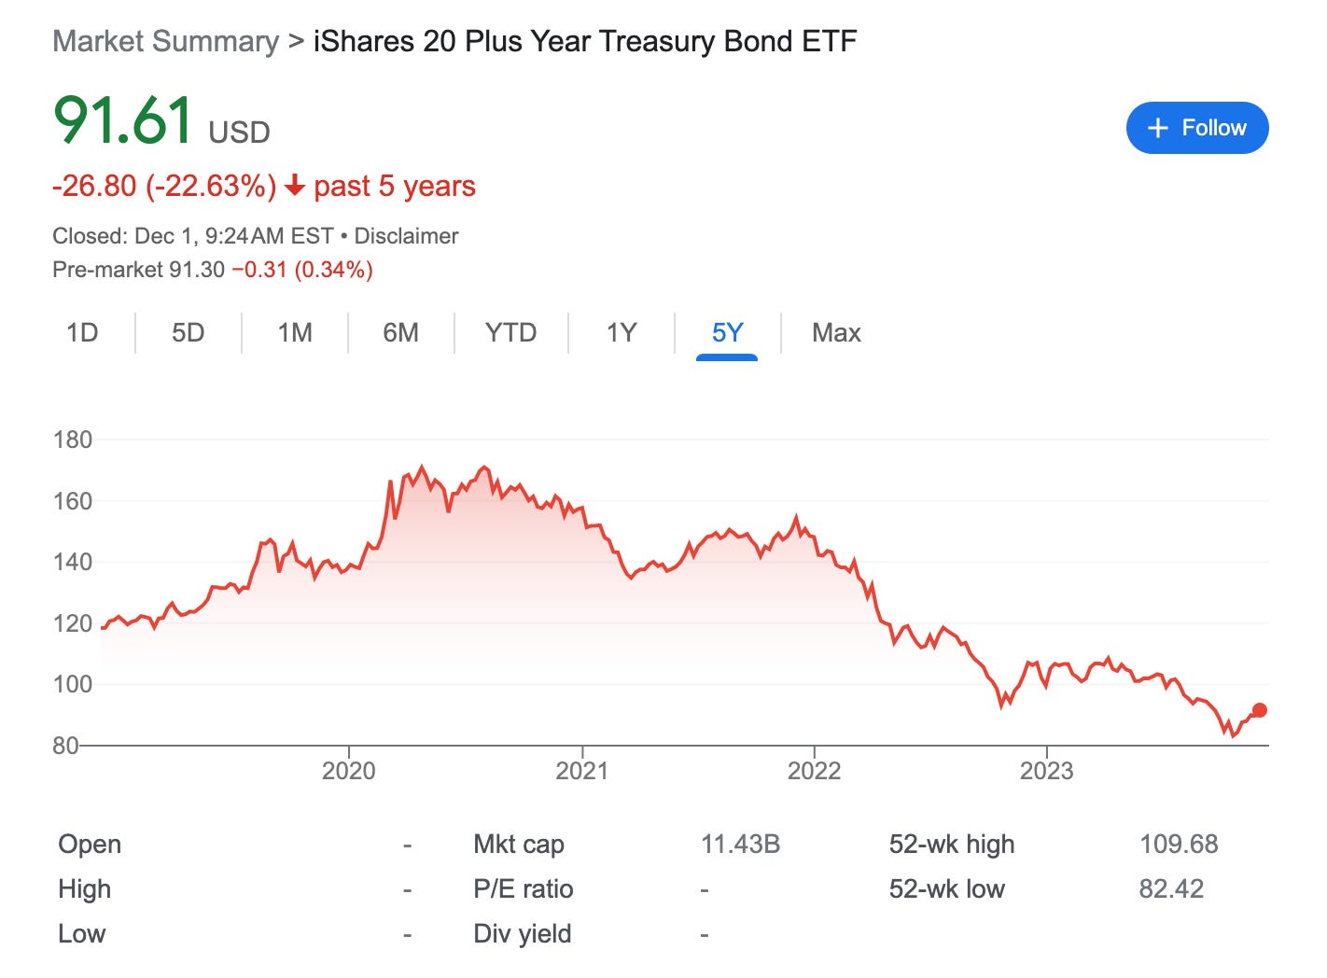Switch to the 1M chart range

pyautogui.click(x=295, y=333)
